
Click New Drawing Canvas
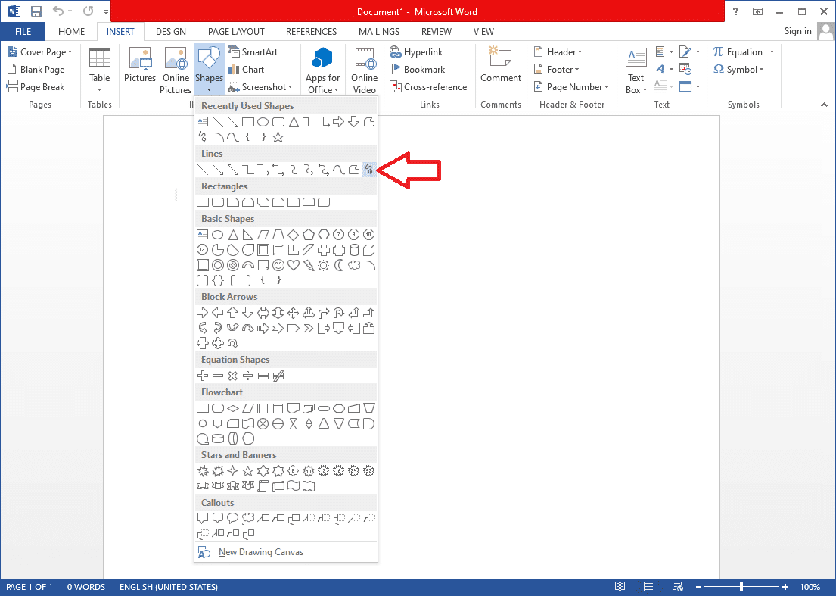click(260, 551)
